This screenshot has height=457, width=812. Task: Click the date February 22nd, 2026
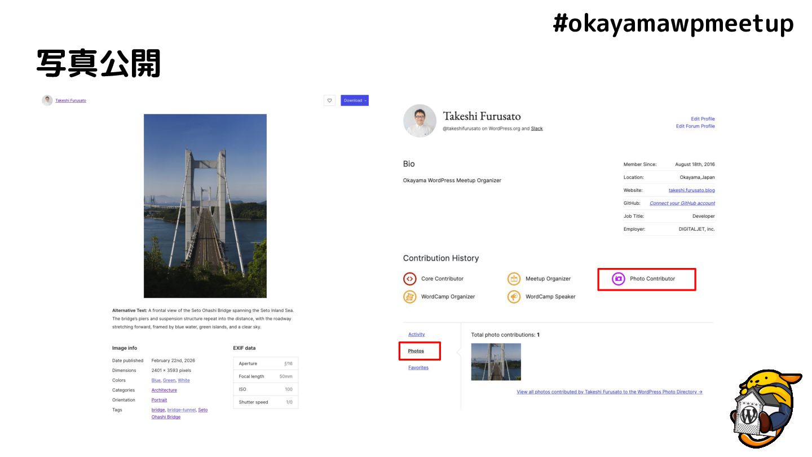tap(173, 361)
